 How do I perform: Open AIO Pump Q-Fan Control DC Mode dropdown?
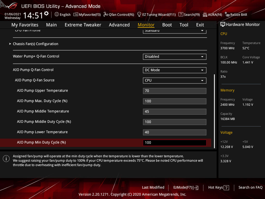[x=175, y=70]
